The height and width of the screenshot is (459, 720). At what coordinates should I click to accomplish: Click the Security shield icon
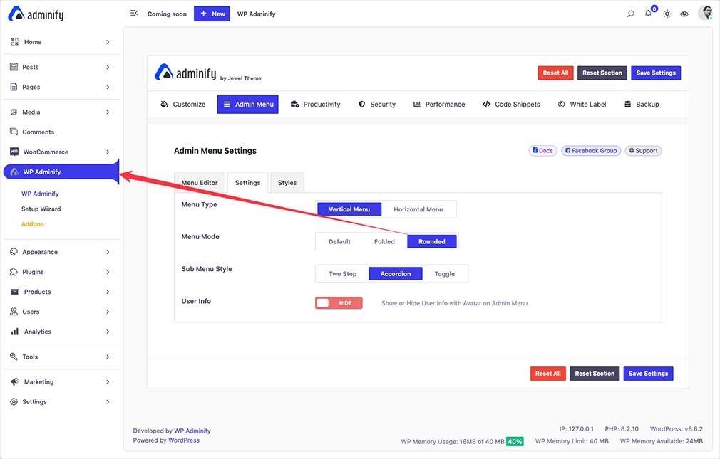click(x=362, y=104)
